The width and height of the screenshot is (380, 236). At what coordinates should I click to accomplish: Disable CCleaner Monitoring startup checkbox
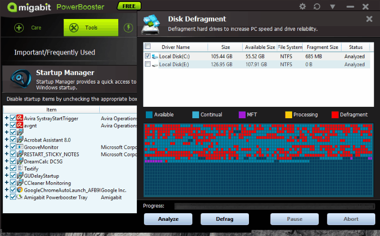13,182
